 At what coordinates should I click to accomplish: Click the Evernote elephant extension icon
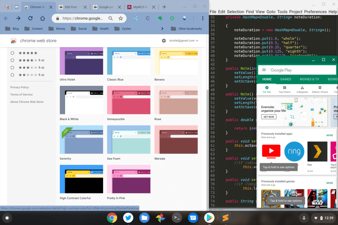point(160,18)
